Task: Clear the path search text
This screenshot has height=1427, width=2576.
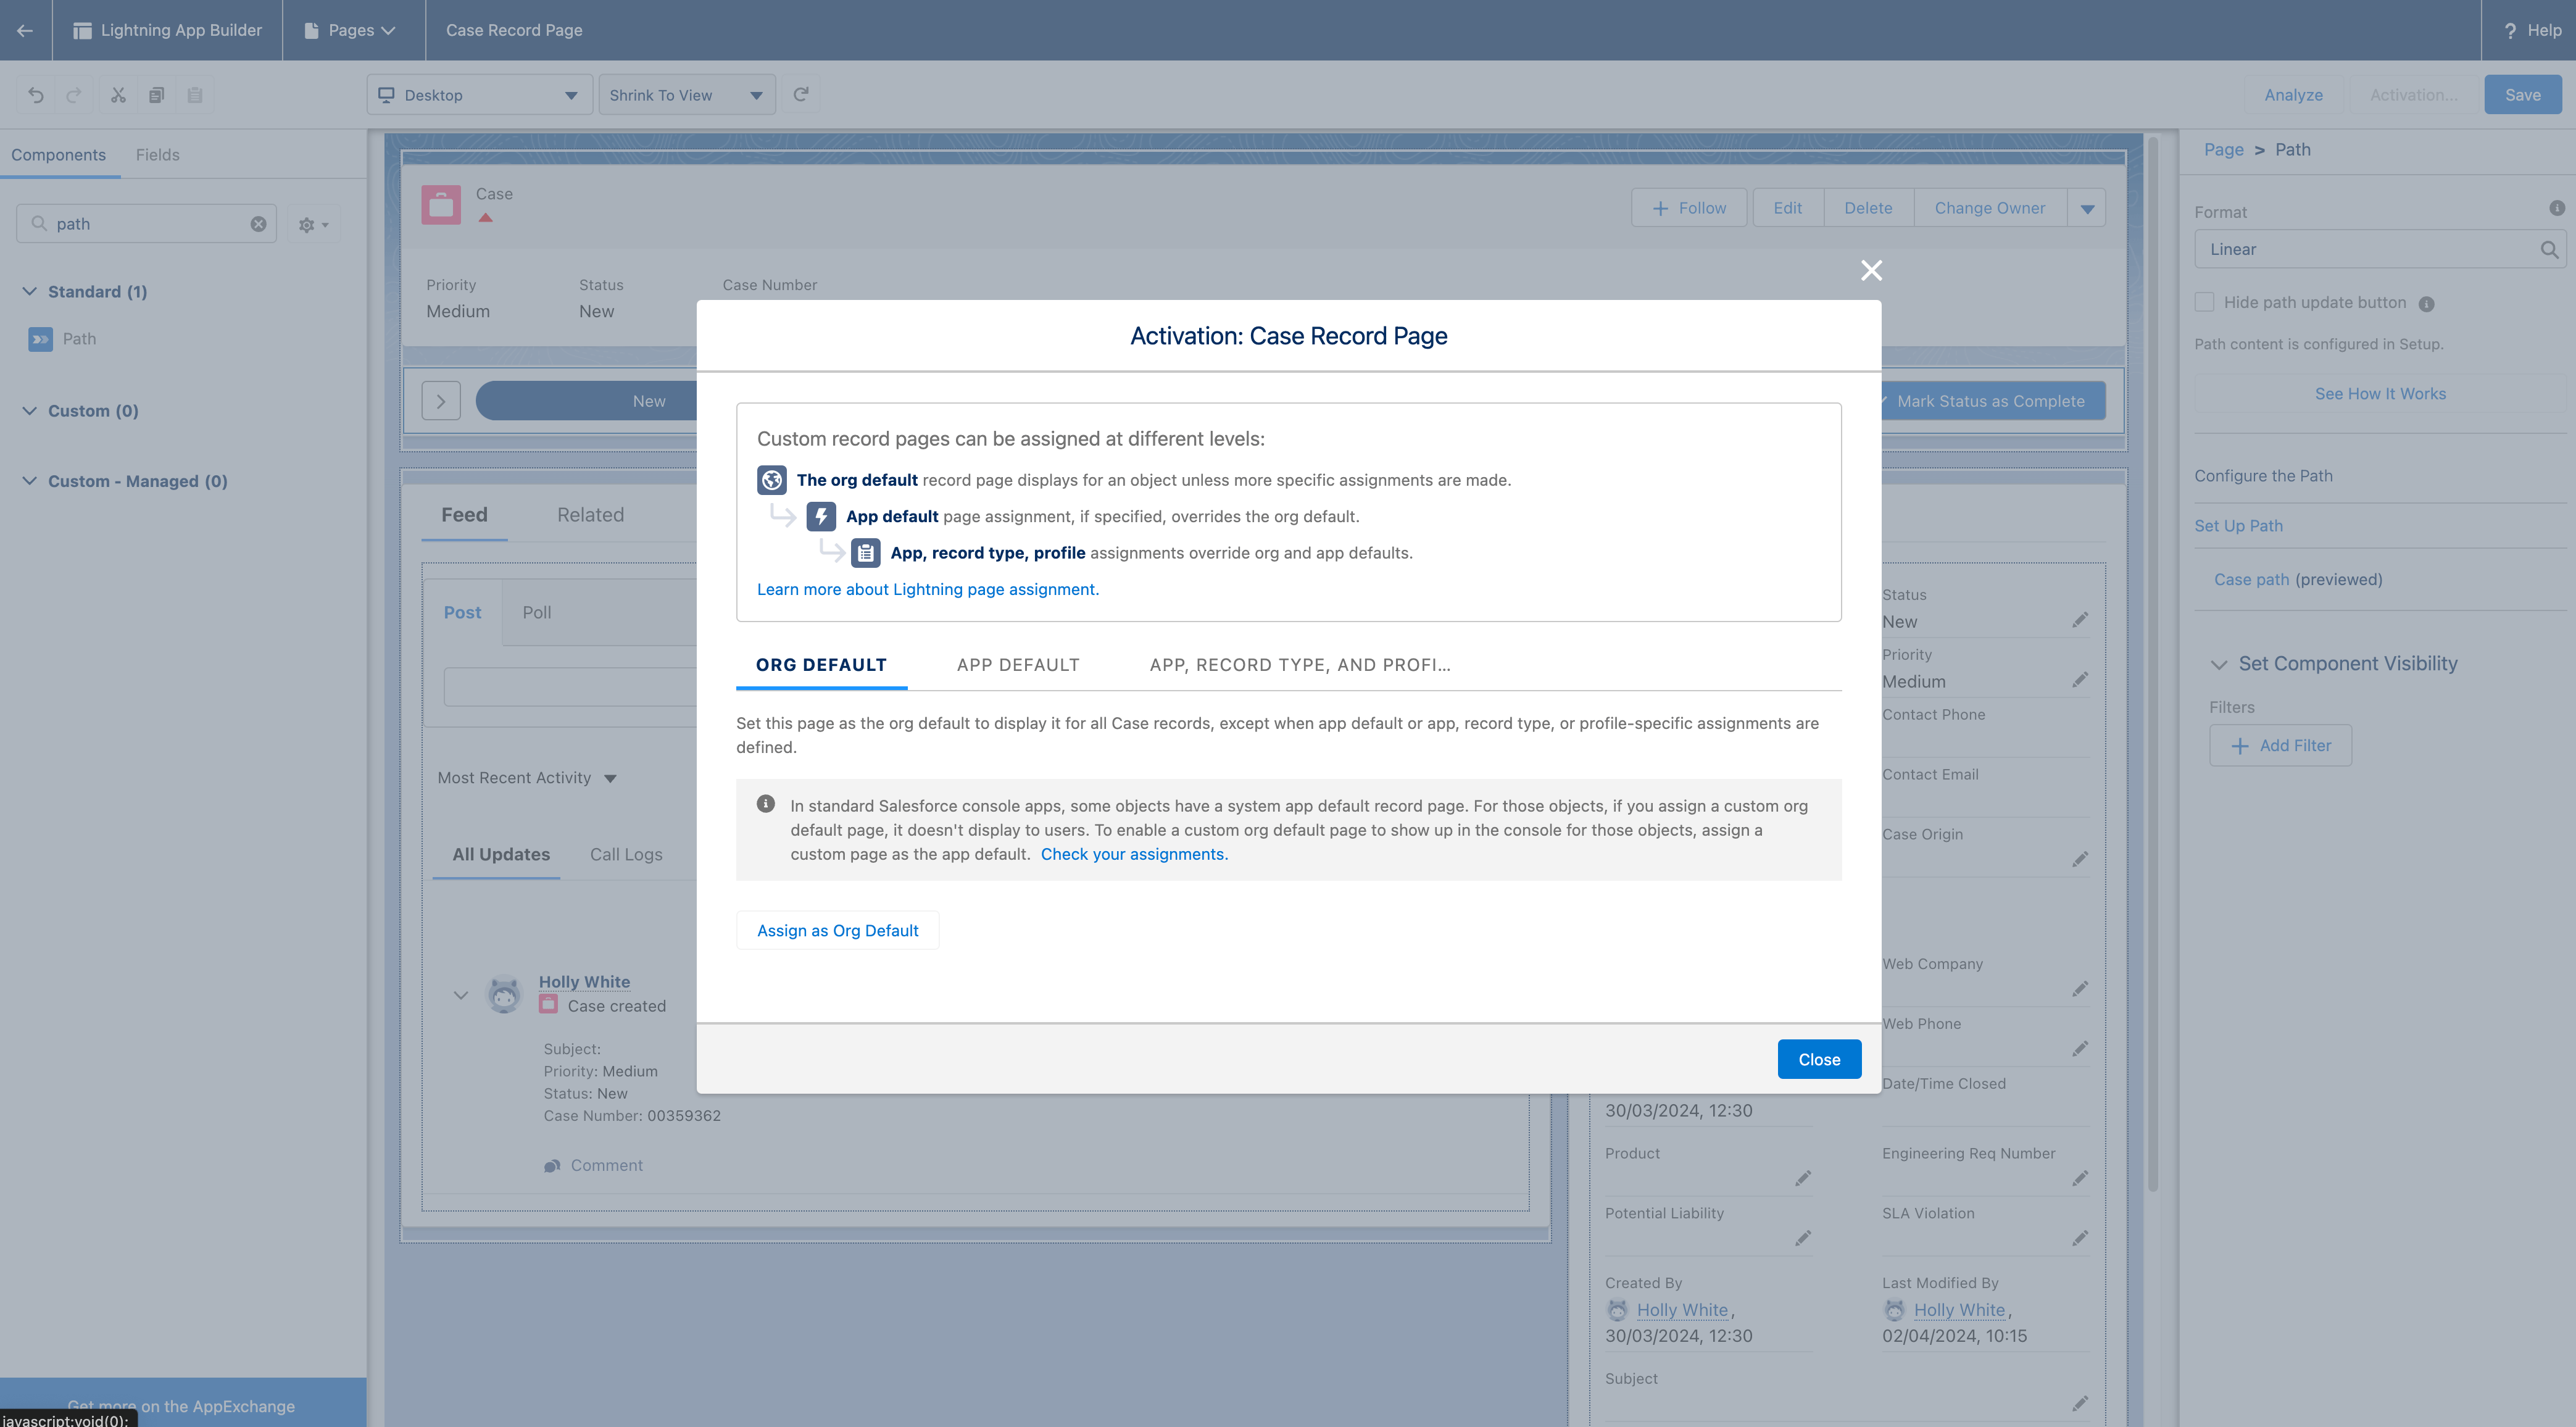Action: pos(258,224)
